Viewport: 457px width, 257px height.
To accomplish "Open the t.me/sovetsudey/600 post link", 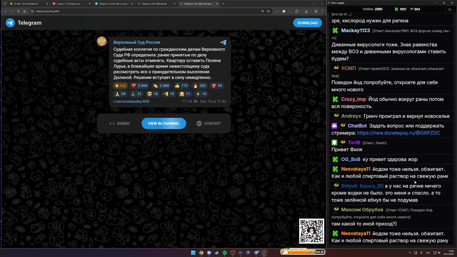I will [x=131, y=101].
